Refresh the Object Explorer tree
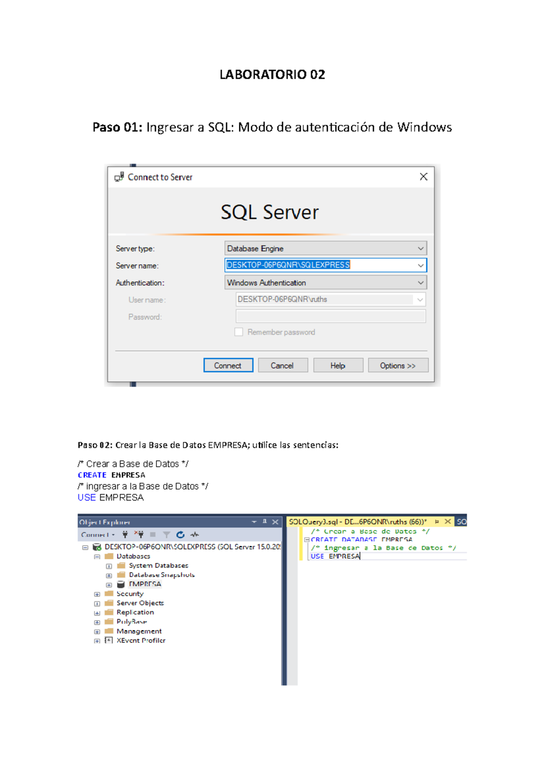 click(x=180, y=534)
